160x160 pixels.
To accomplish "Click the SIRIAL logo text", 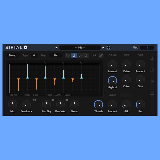I will click(x=14, y=47).
